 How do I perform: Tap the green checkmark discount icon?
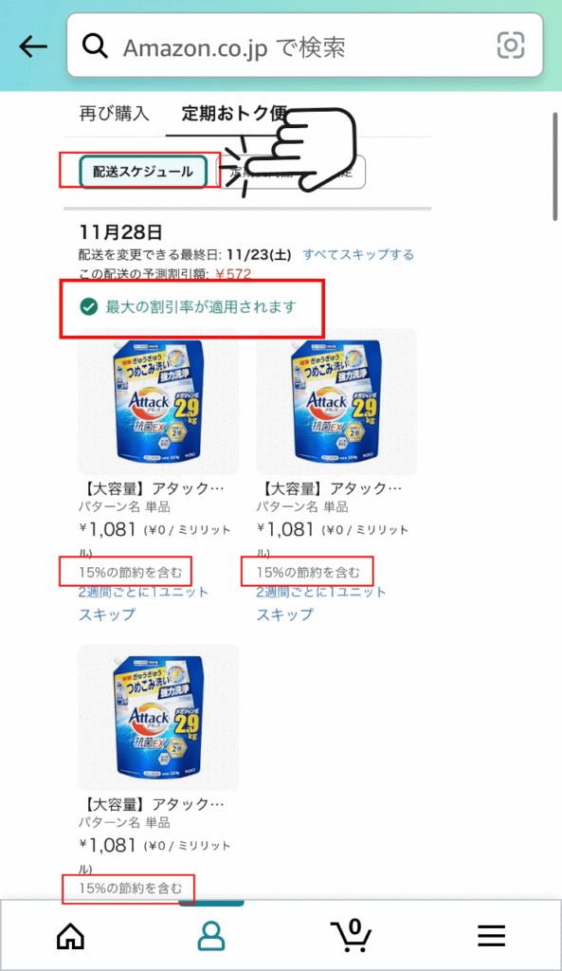[86, 306]
